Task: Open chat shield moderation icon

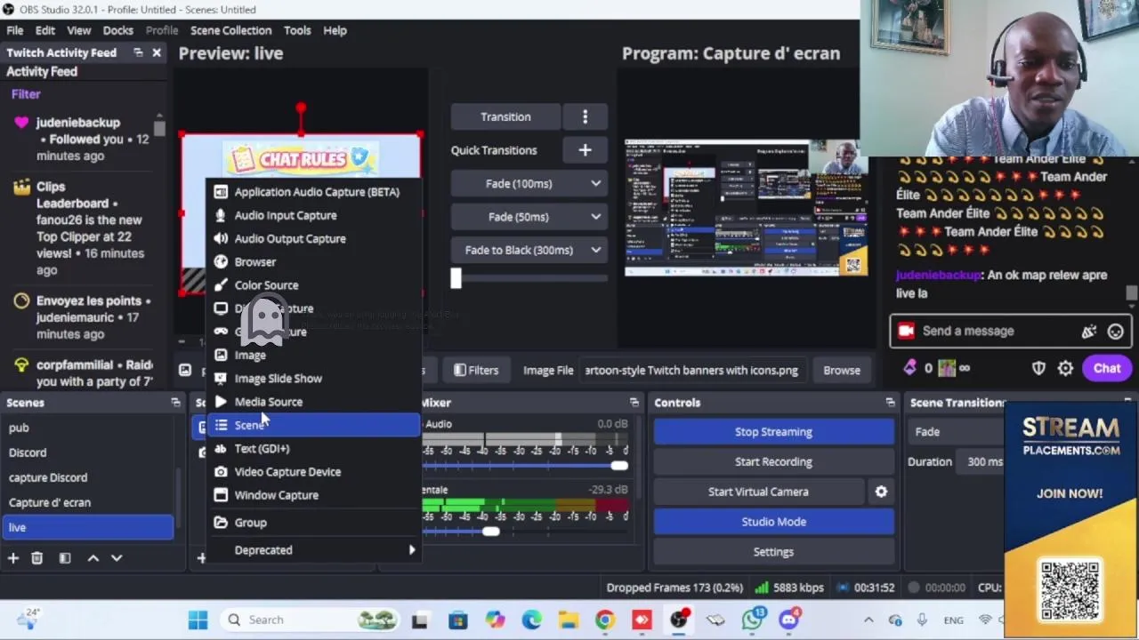Action: (x=1038, y=368)
